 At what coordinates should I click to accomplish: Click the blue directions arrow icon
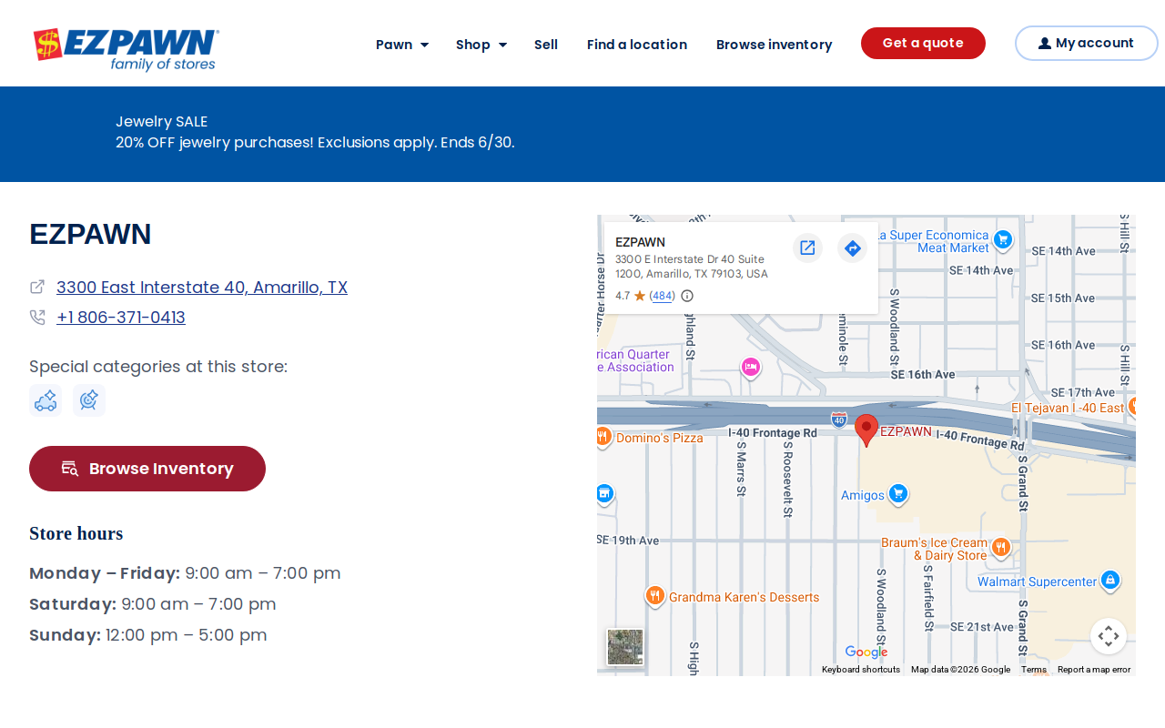coord(853,248)
